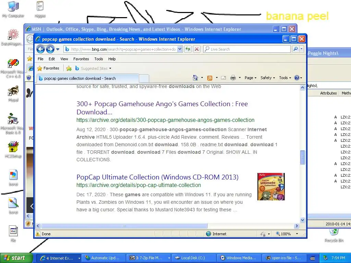Click the red Stop loading button
This screenshot has width=351, height=263.
click(x=197, y=49)
